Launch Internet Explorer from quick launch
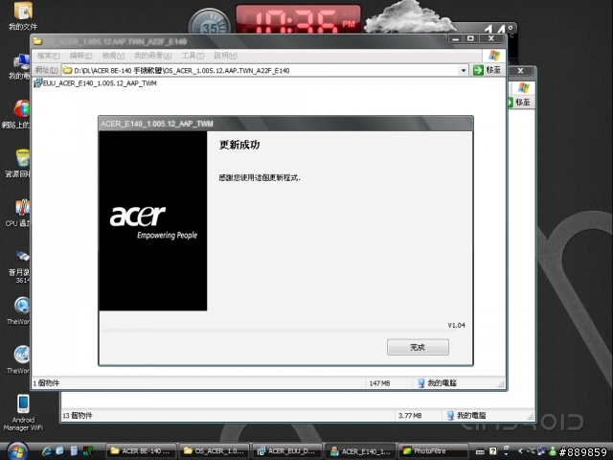Screen dimensions: 613x460 [x=47, y=451]
